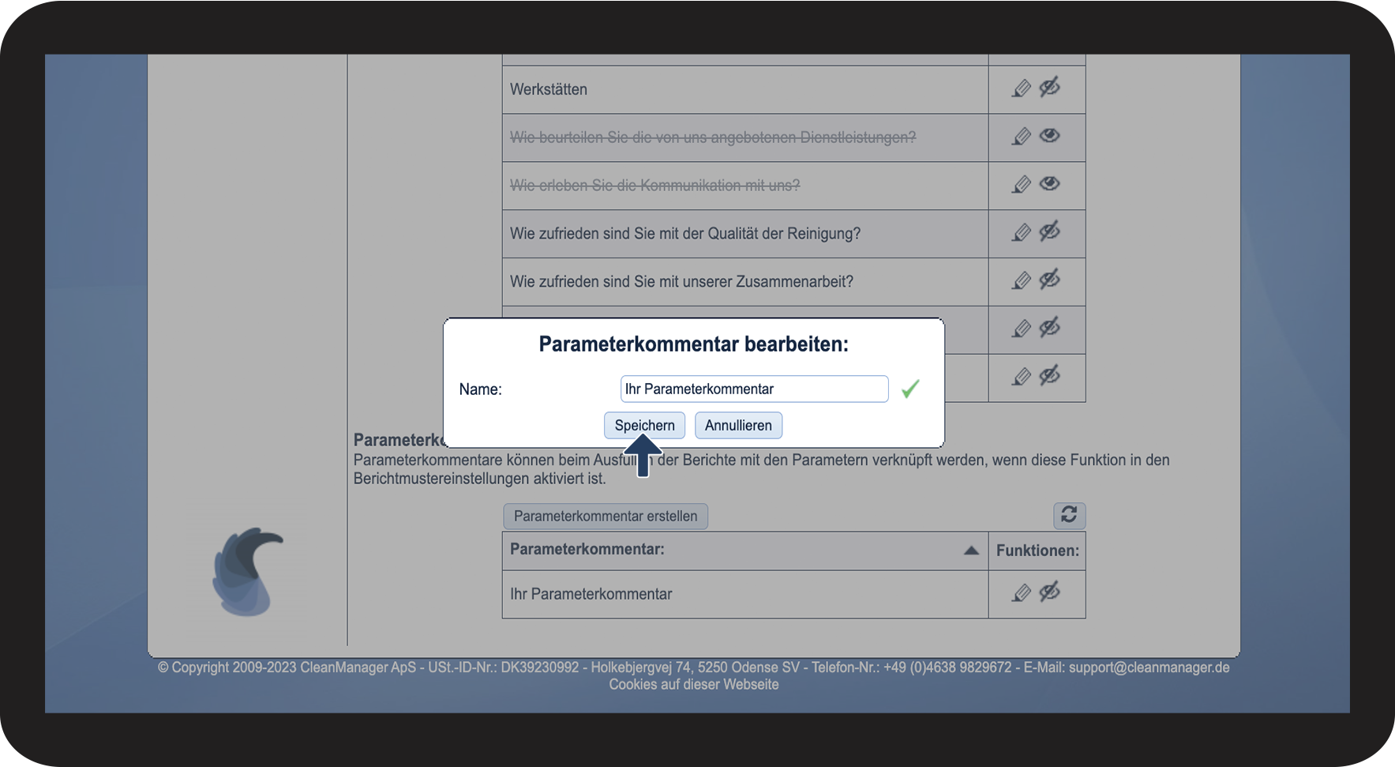Click the 'Funktionen:' column header
Screen dimensions: 1395x767
[x=1037, y=551]
